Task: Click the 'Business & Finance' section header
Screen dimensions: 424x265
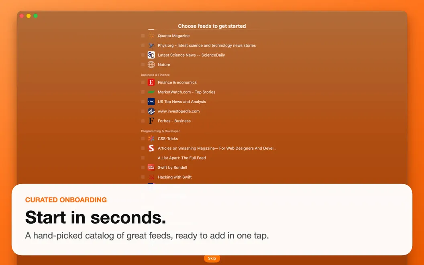Action: [x=155, y=75]
